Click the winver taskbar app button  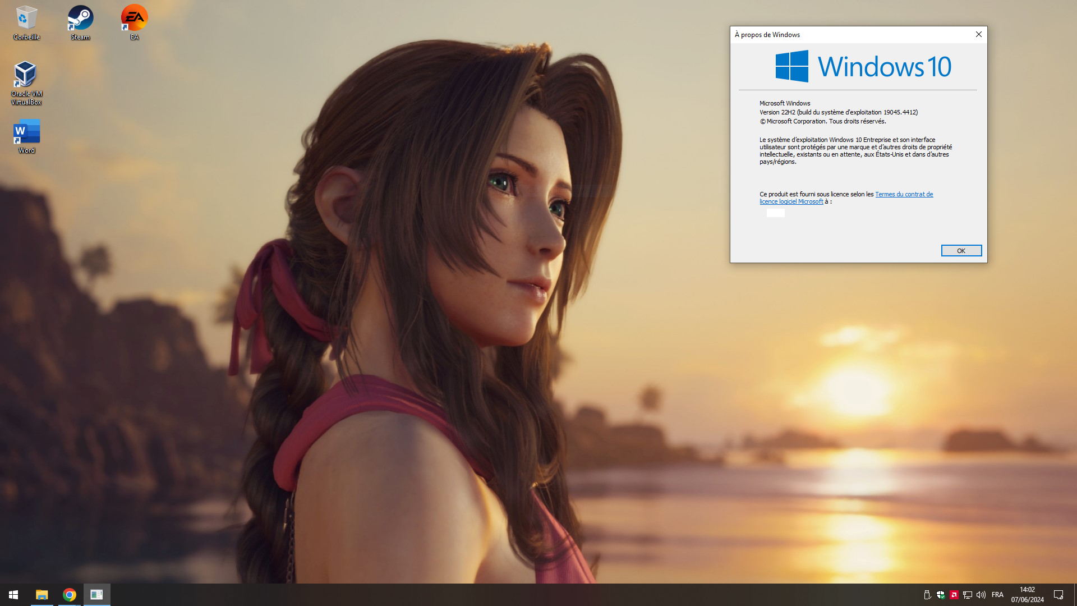96,595
